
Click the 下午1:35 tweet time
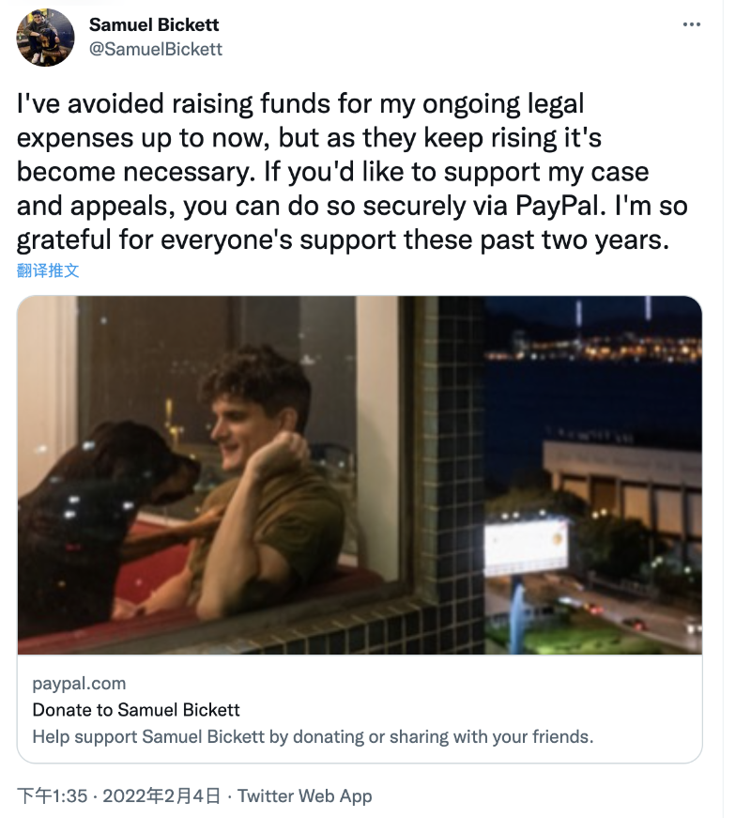[53, 796]
